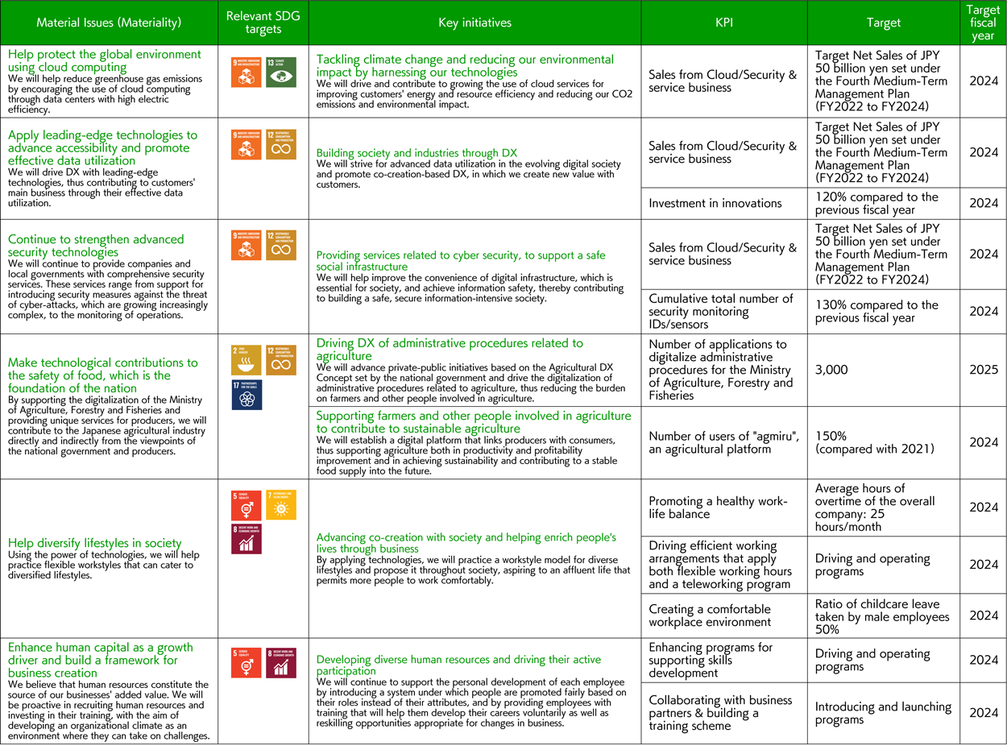Click "Sales from Cloud/Security" KPI in the Building society row
Image resolution: width=1007 pixels, height=746 pixels.
723,152
